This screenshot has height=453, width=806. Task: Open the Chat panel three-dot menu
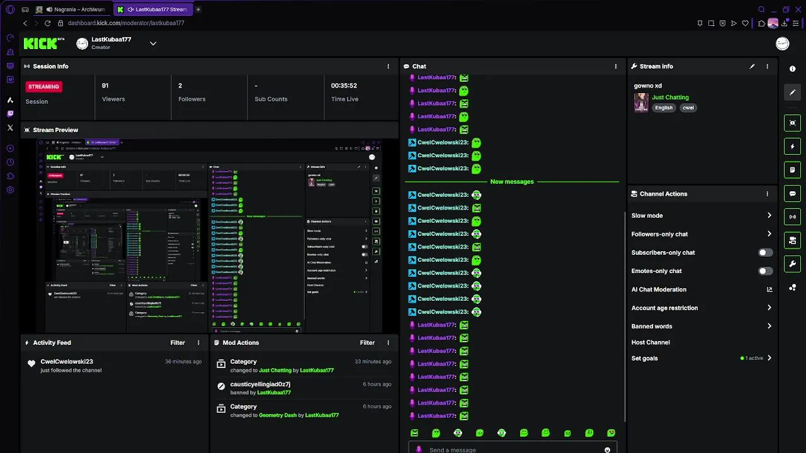[x=616, y=66]
